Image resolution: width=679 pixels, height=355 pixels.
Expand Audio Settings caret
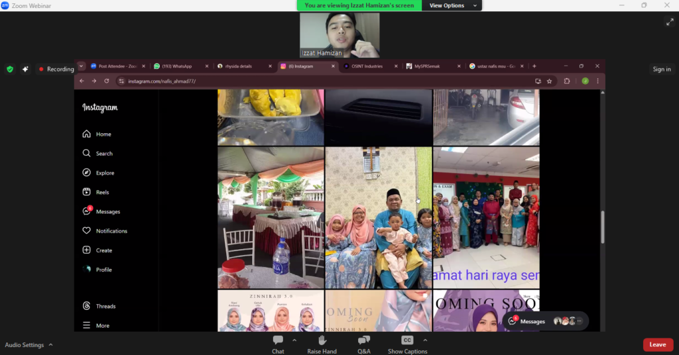pyautogui.click(x=50, y=344)
